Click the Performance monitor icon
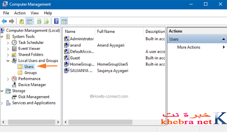Image resolution: width=227 pixels, height=132 pixels. 14,79
